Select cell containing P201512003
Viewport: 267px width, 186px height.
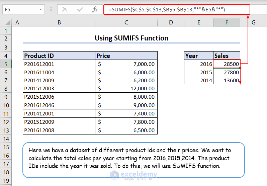coord(59,89)
